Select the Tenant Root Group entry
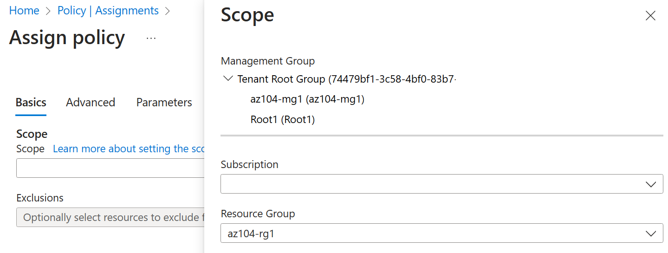The height and width of the screenshot is (253, 668). click(x=346, y=79)
